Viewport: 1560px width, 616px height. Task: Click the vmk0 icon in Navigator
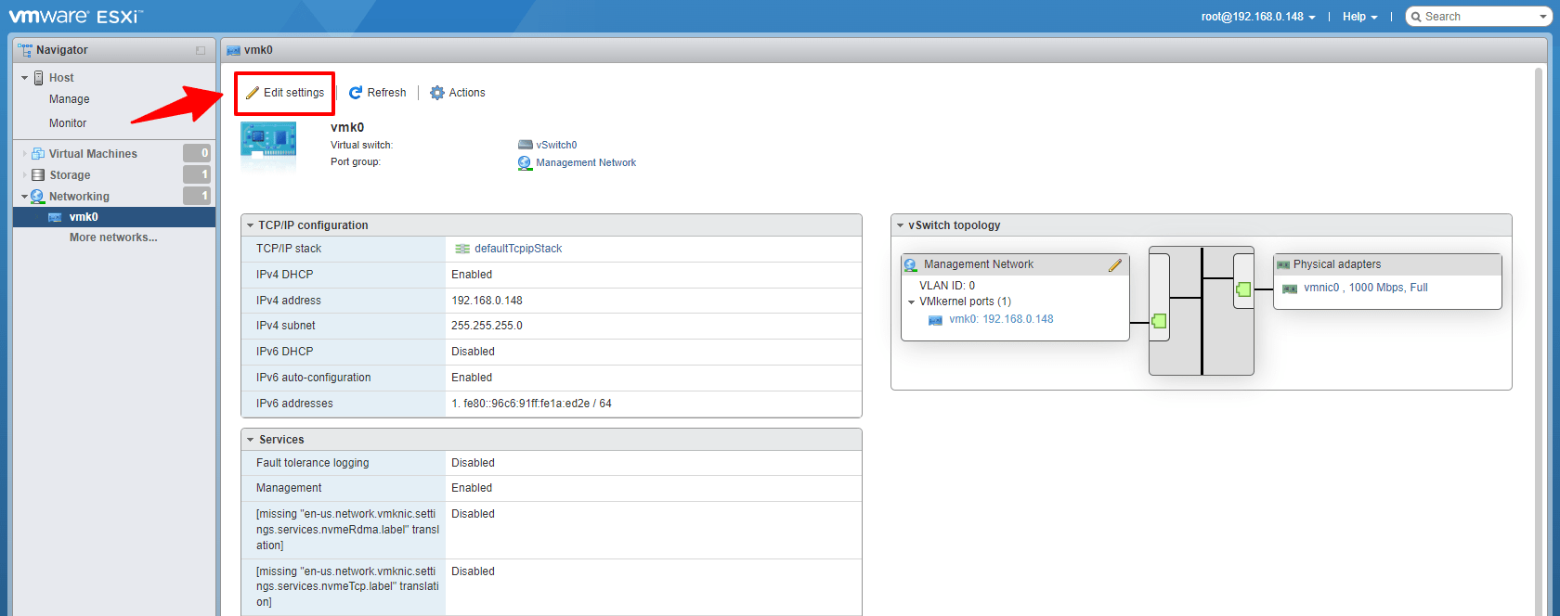coord(55,217)
